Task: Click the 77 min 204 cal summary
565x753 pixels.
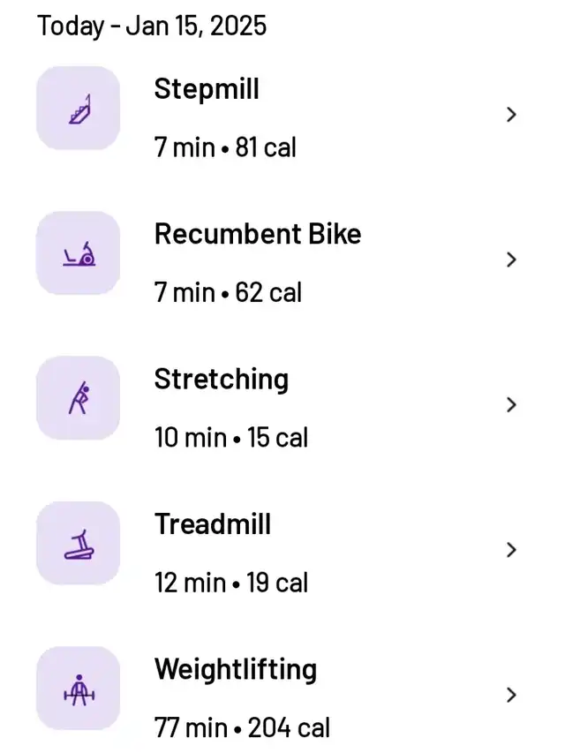Action: pyautogui.click(x=242, y=727)
